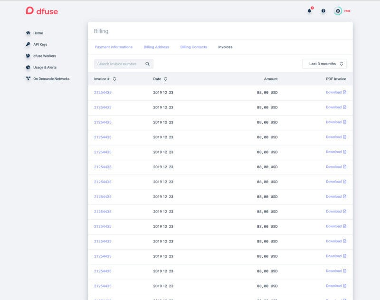
Task: Switch to Payment informations tab
Action: click(x=114, y=47)
